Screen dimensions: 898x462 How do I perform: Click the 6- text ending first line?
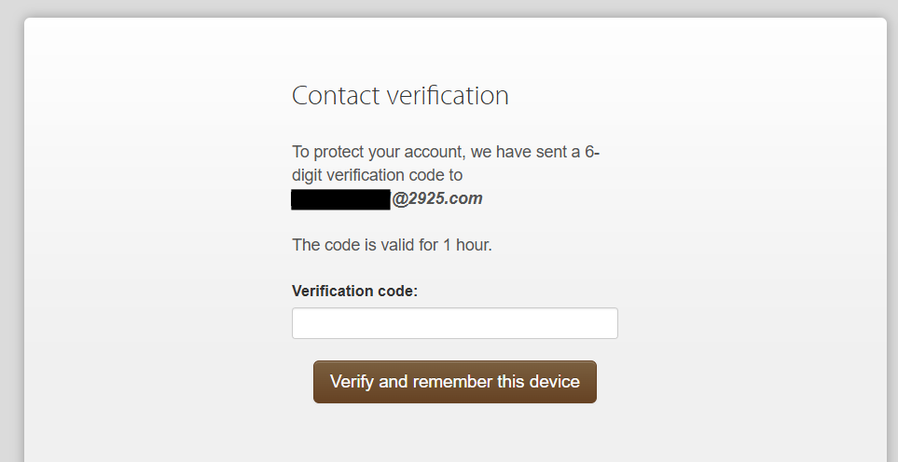click(x=592, y=152)
